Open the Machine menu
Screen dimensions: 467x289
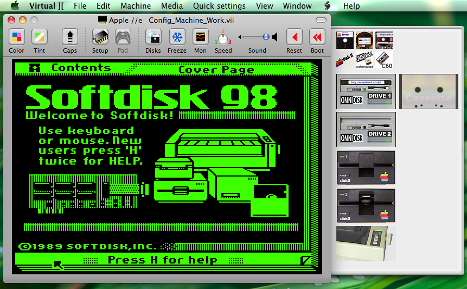136,5
